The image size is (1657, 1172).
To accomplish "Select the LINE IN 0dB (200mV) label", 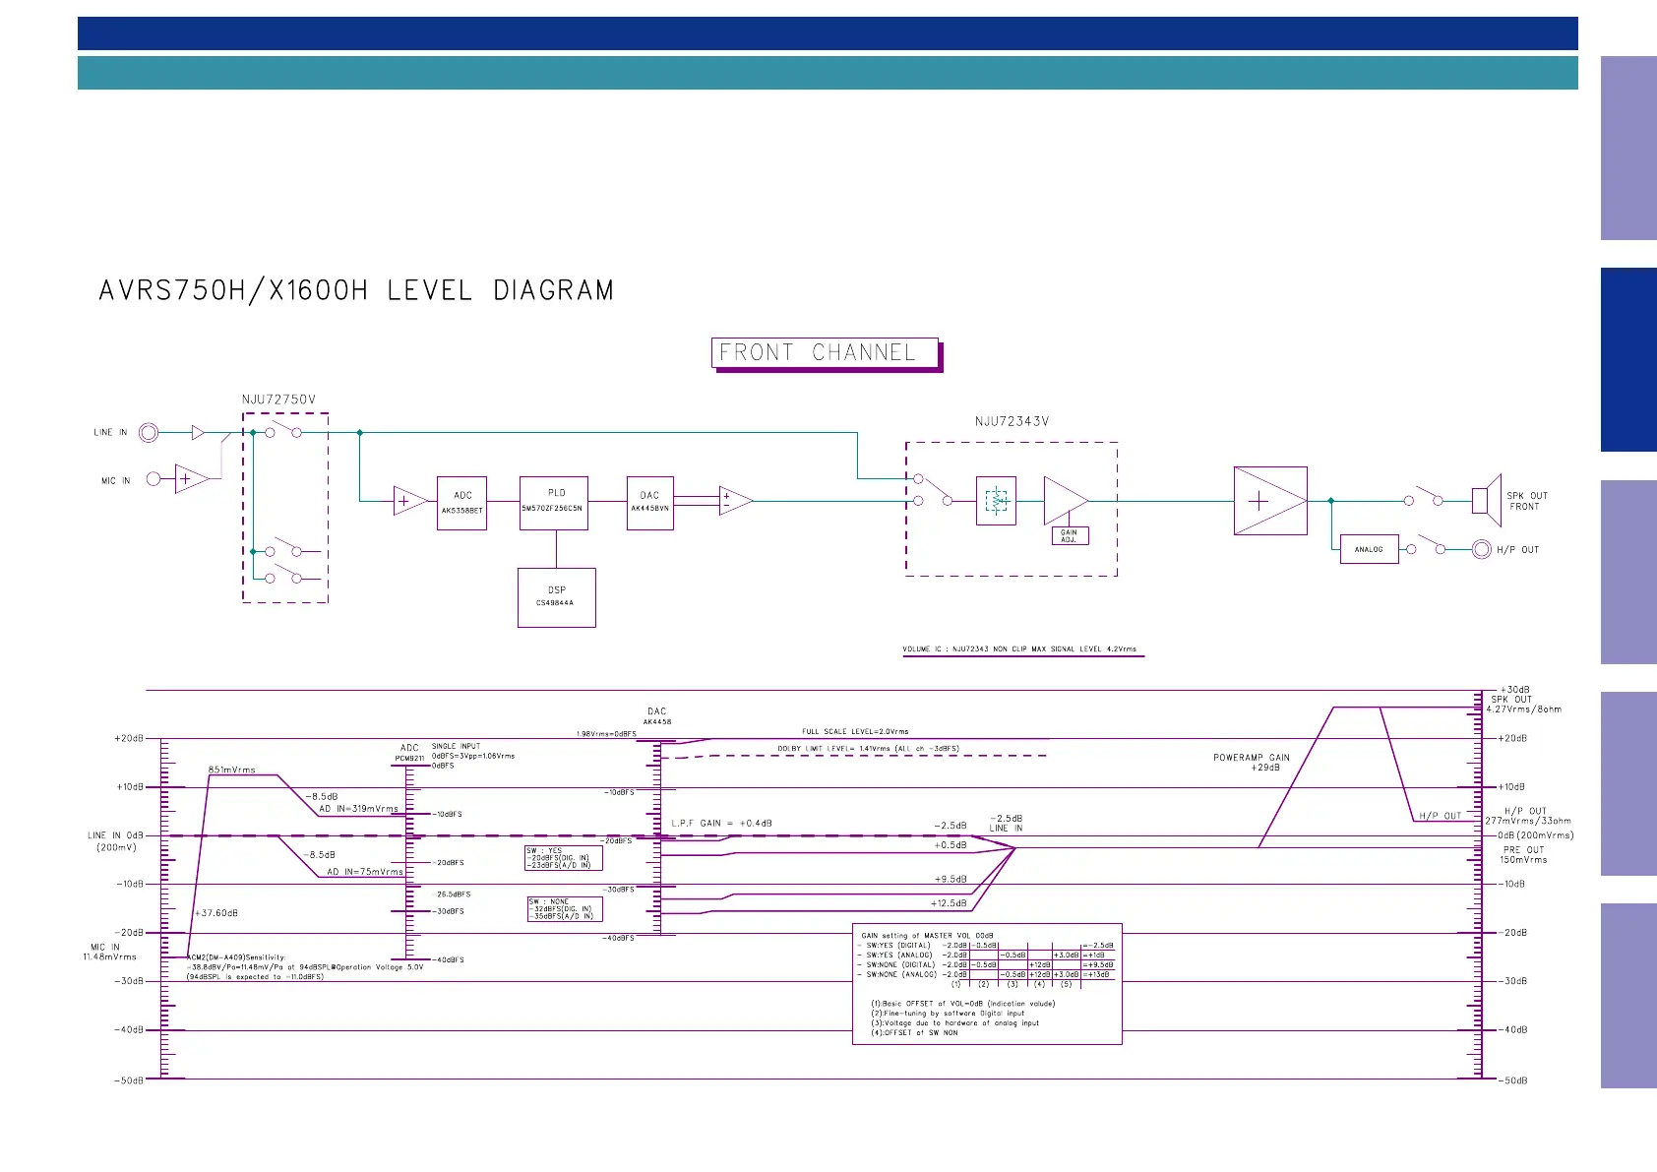I will 115,841.
